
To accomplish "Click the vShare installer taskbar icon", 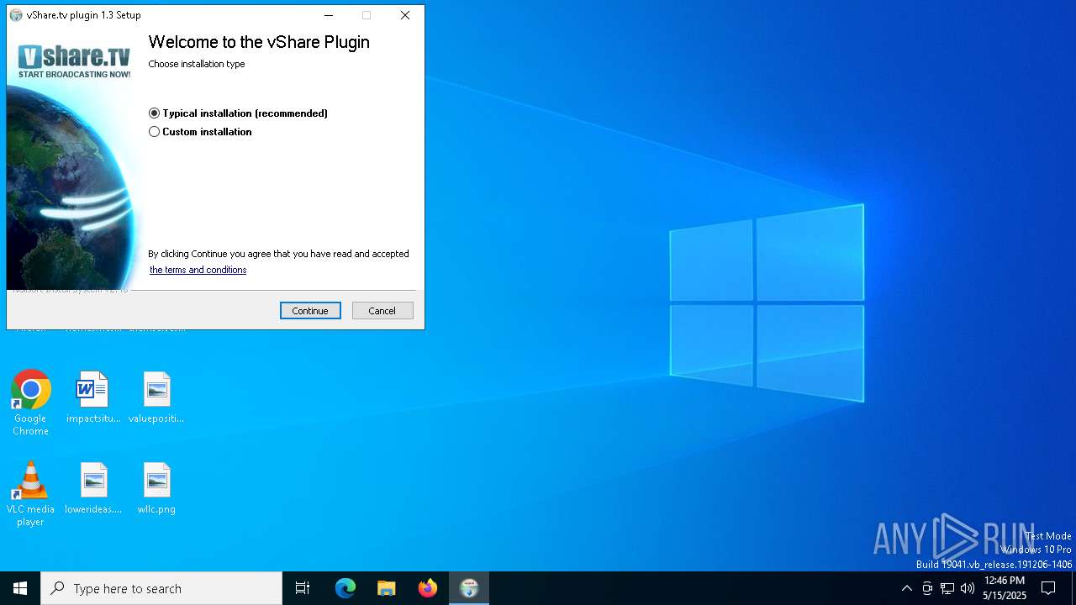I will pyautogui.click(x=469, y=588).
